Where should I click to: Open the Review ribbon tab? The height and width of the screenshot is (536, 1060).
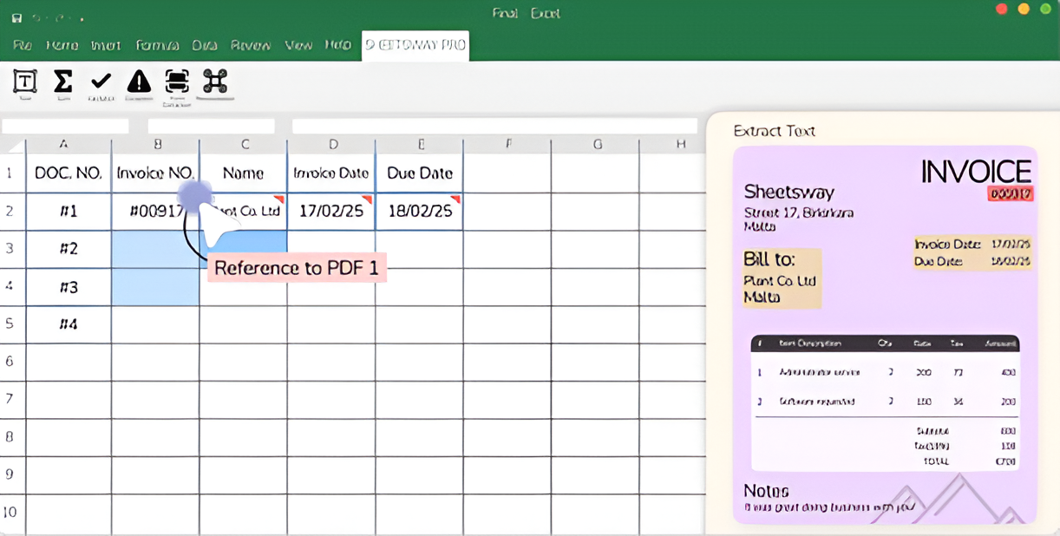251,45
